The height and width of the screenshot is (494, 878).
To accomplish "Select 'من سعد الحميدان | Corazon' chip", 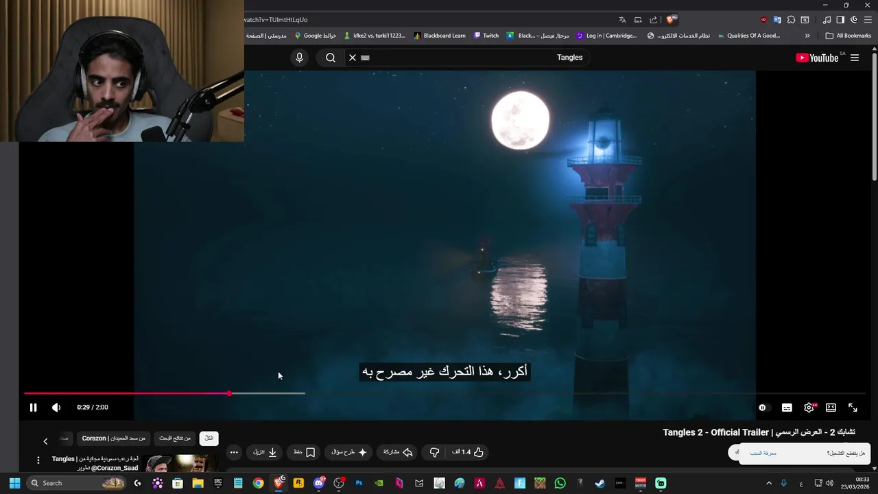I will [114, 438].
